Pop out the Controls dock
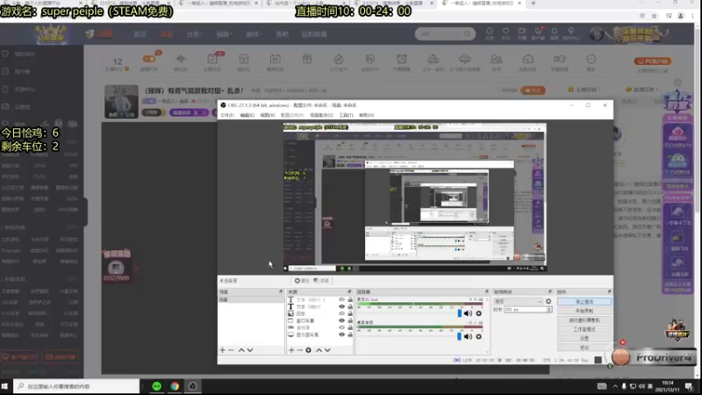This screenshot has height=395, width=702. (609, 291)
